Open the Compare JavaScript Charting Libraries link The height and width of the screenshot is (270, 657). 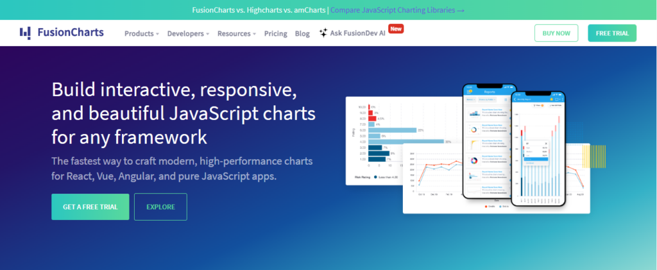point(397,10)
